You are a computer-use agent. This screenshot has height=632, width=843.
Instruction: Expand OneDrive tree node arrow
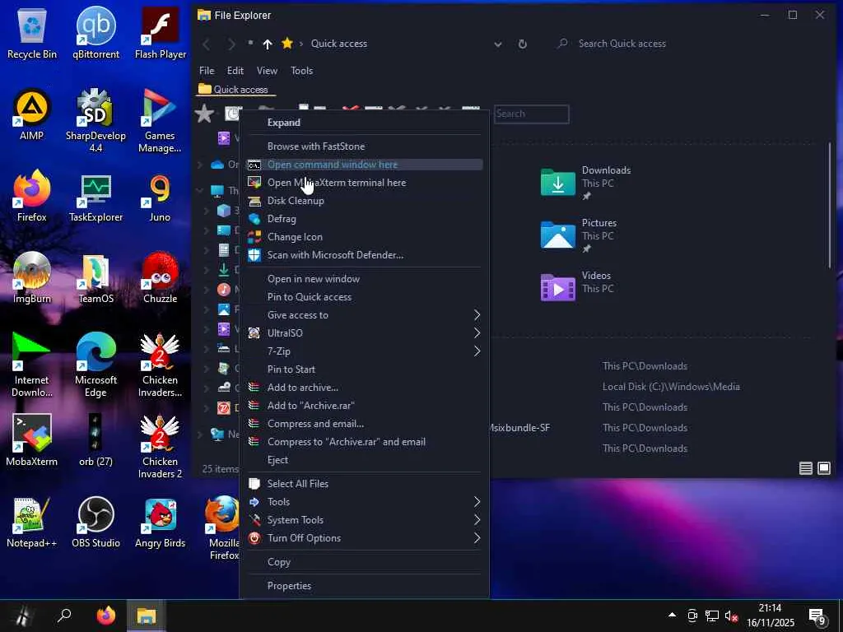pyautogui.click(x=200, y=165)
